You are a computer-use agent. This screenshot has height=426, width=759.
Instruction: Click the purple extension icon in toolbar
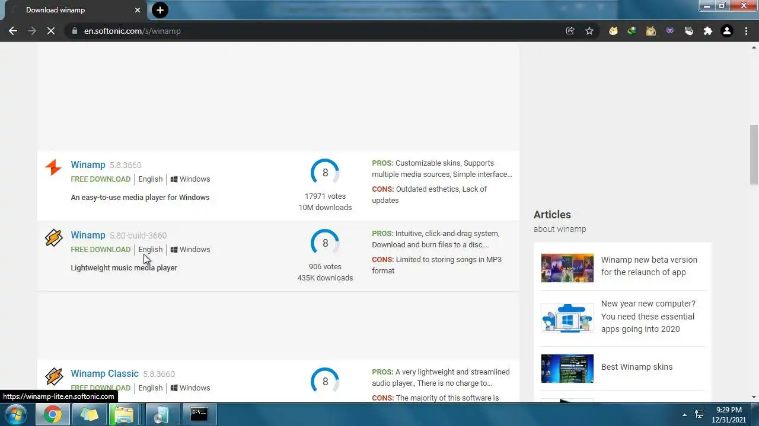coord(670,31)
